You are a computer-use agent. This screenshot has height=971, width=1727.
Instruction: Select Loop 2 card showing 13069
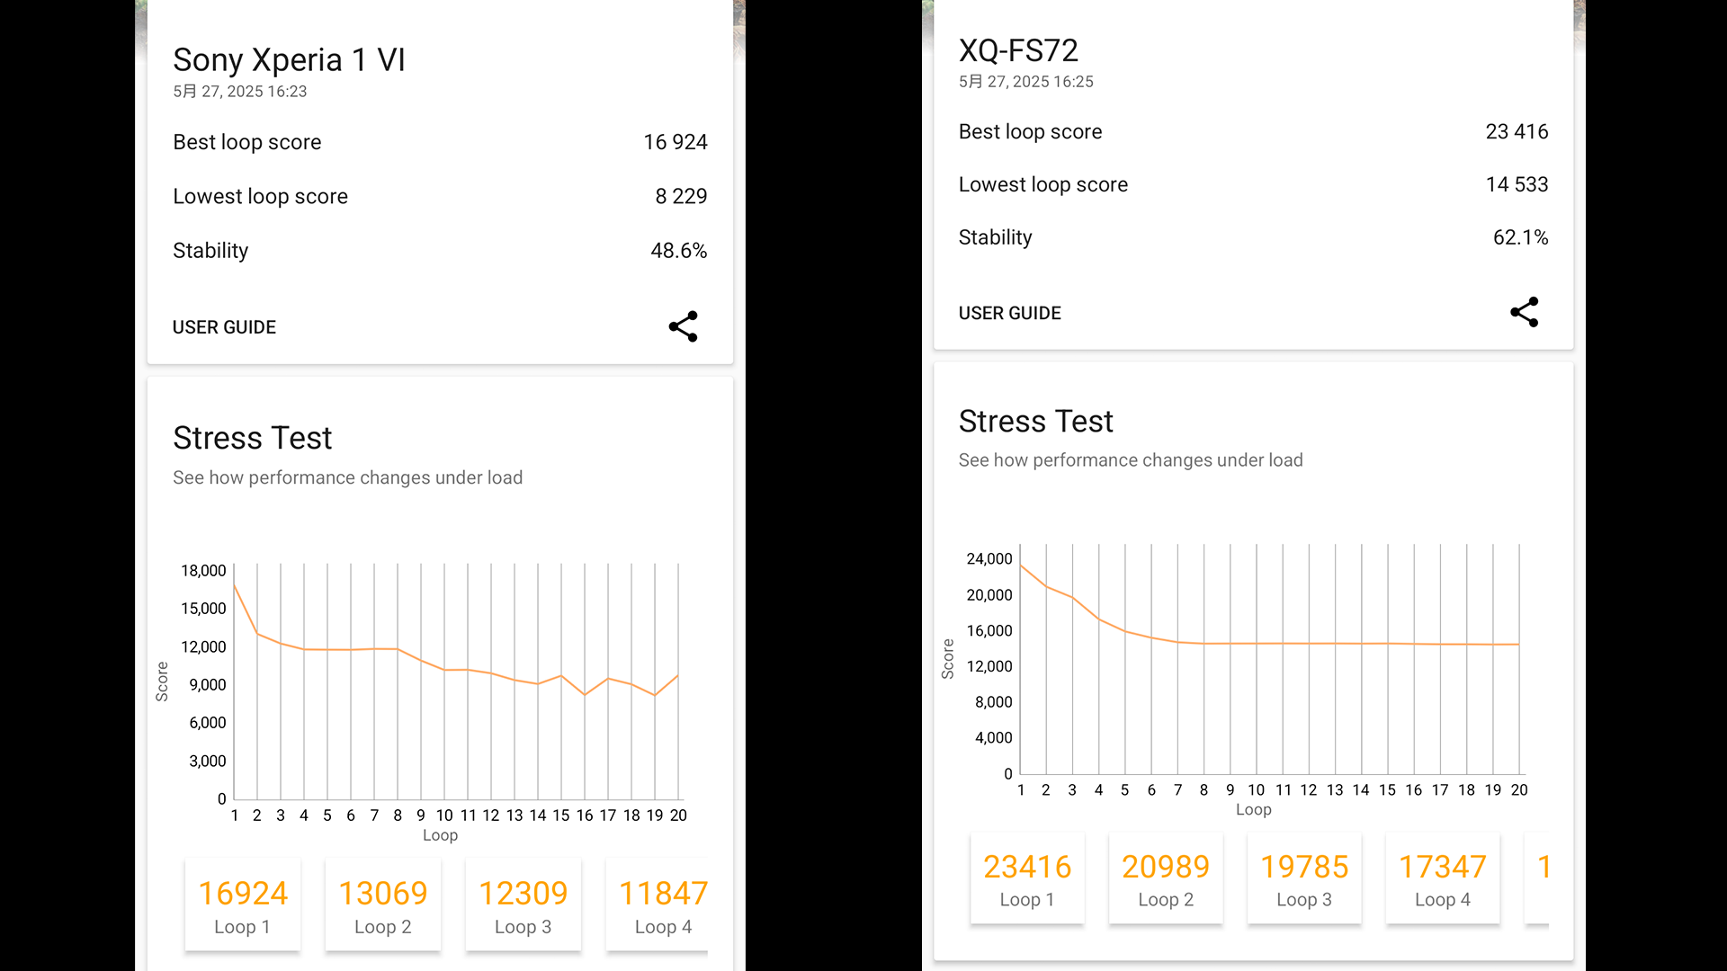coord(383,905)
